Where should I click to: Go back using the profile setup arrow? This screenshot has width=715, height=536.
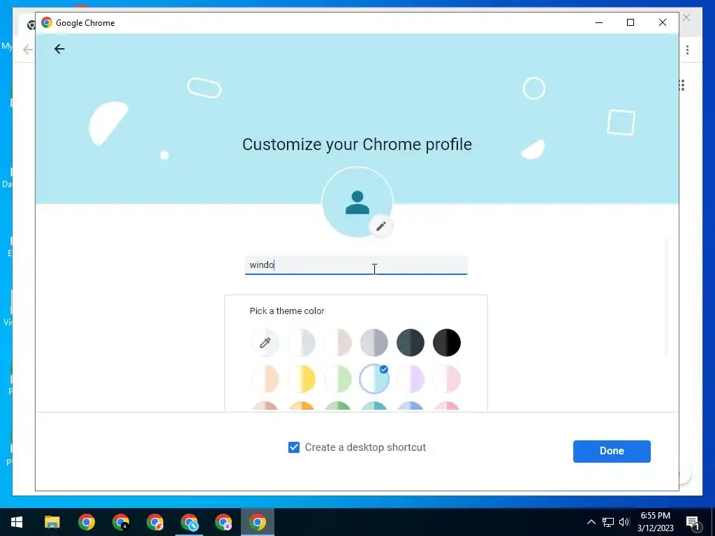tap(59, 49)
